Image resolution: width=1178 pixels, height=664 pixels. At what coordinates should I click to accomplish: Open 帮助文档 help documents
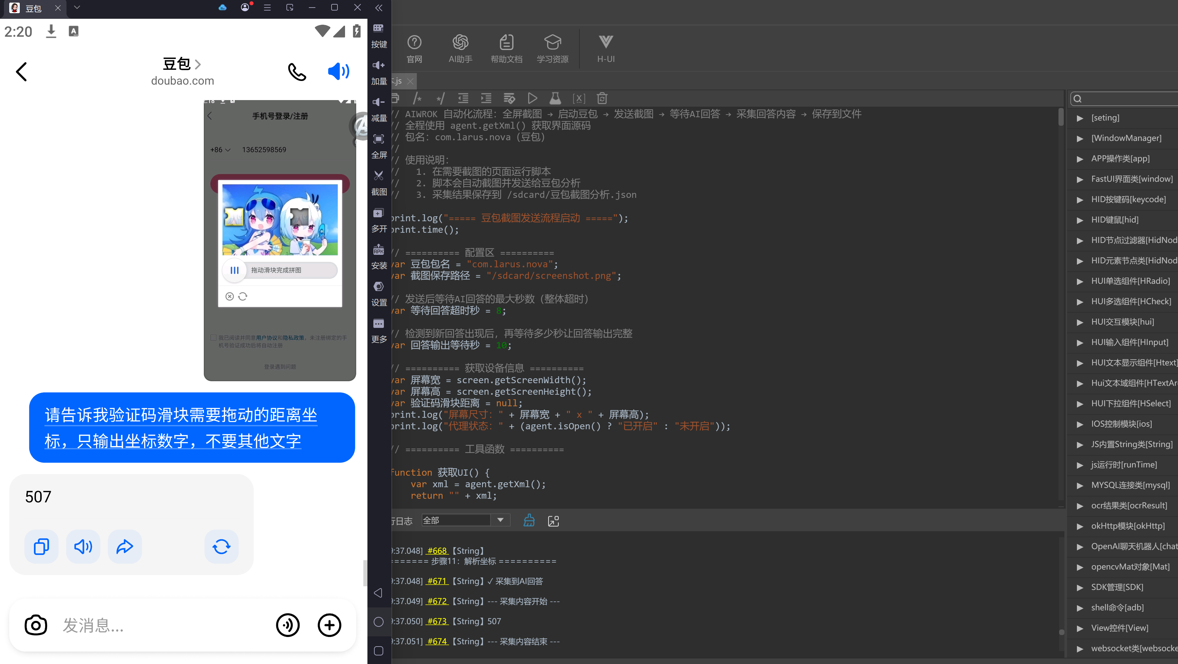pos(506,49)
